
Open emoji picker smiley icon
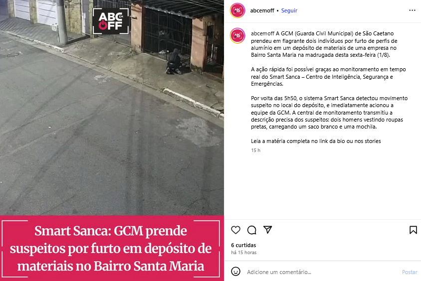[x=236, y=272]
